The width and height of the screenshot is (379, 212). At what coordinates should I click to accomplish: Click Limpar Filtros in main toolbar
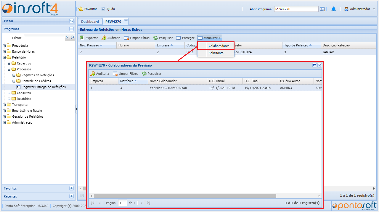[x=136, y=38]
